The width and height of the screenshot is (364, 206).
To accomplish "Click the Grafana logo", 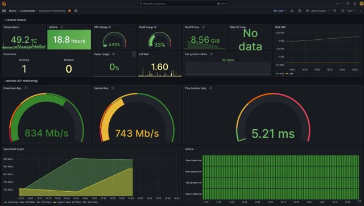I will (4, 3).
